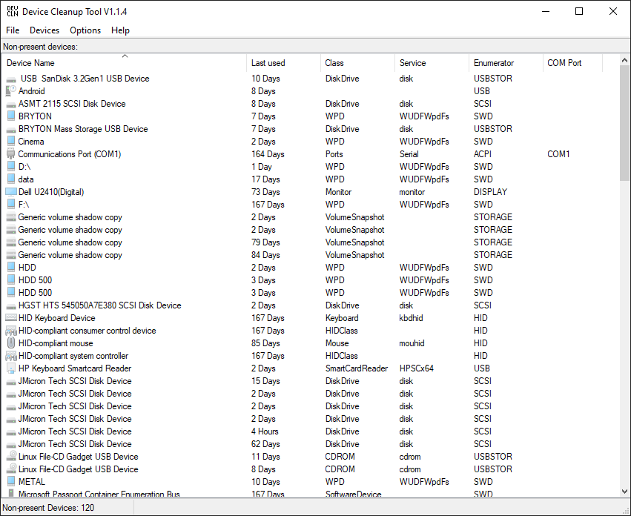
Task: Open the File menu
Action: pyautogui.click(x=13, y=30)
